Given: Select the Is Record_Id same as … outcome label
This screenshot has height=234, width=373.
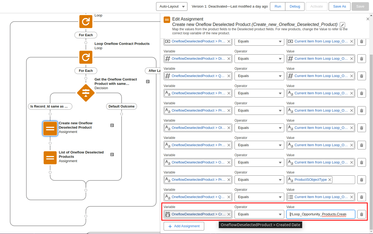Looking at the screenshot, I should 50,106.
